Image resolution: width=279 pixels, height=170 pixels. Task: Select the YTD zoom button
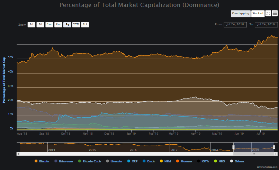point(76,25)
